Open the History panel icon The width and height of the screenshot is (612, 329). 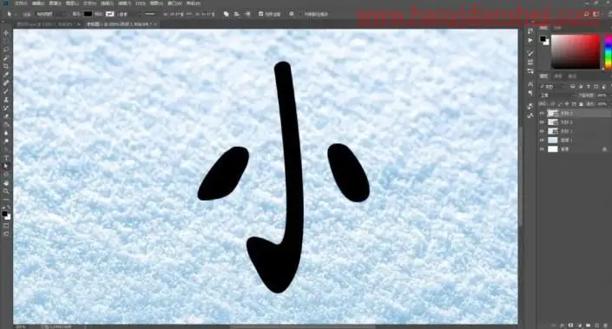(x=530, y=31)
